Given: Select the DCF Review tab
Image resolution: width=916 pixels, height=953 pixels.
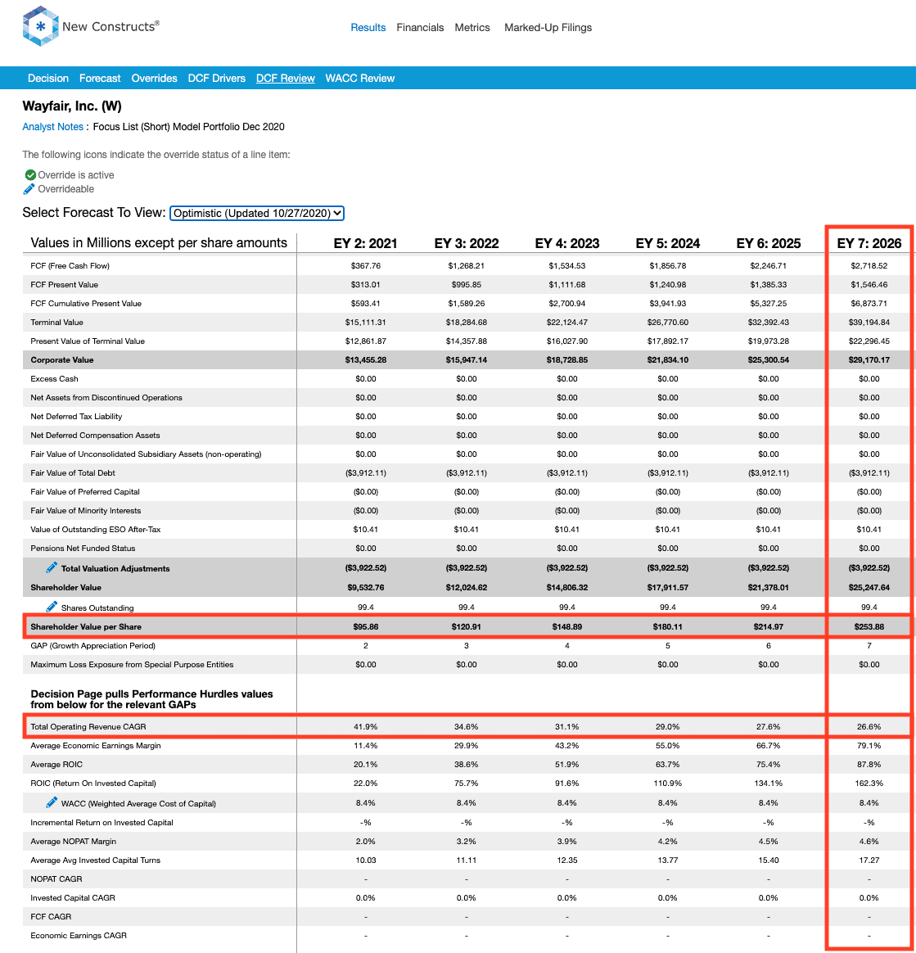Looking at the screenshot, I should click(285, 78).
